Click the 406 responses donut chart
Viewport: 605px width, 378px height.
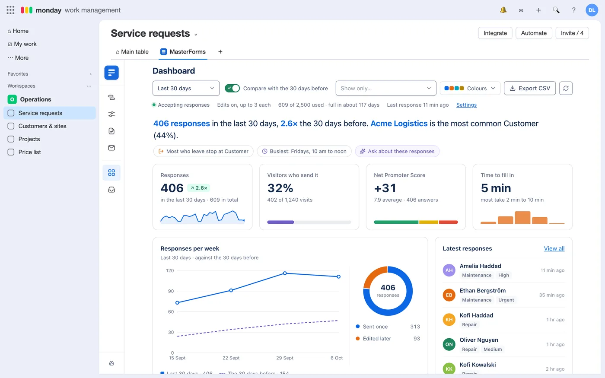(388, 291)
